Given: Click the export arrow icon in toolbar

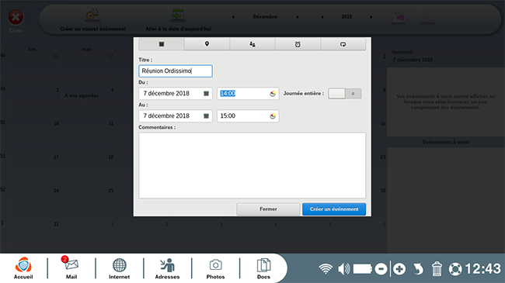Looking at the screenshot, I should [x=399, y=17].
